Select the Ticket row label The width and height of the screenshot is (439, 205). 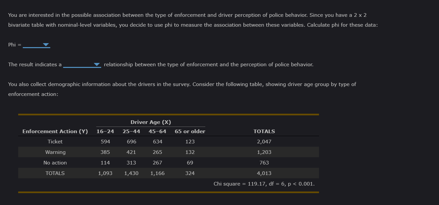point(55,142)
